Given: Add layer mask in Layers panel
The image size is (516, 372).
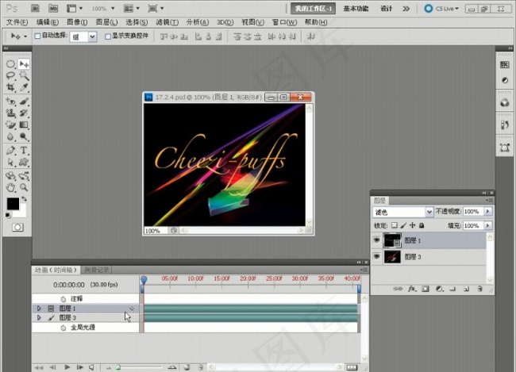Looking at the screenshot, I should tap(426, 289).
